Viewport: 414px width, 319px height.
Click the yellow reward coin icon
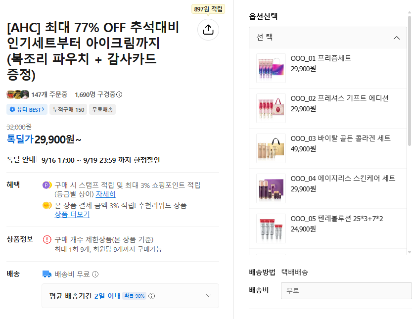[47, 205]
